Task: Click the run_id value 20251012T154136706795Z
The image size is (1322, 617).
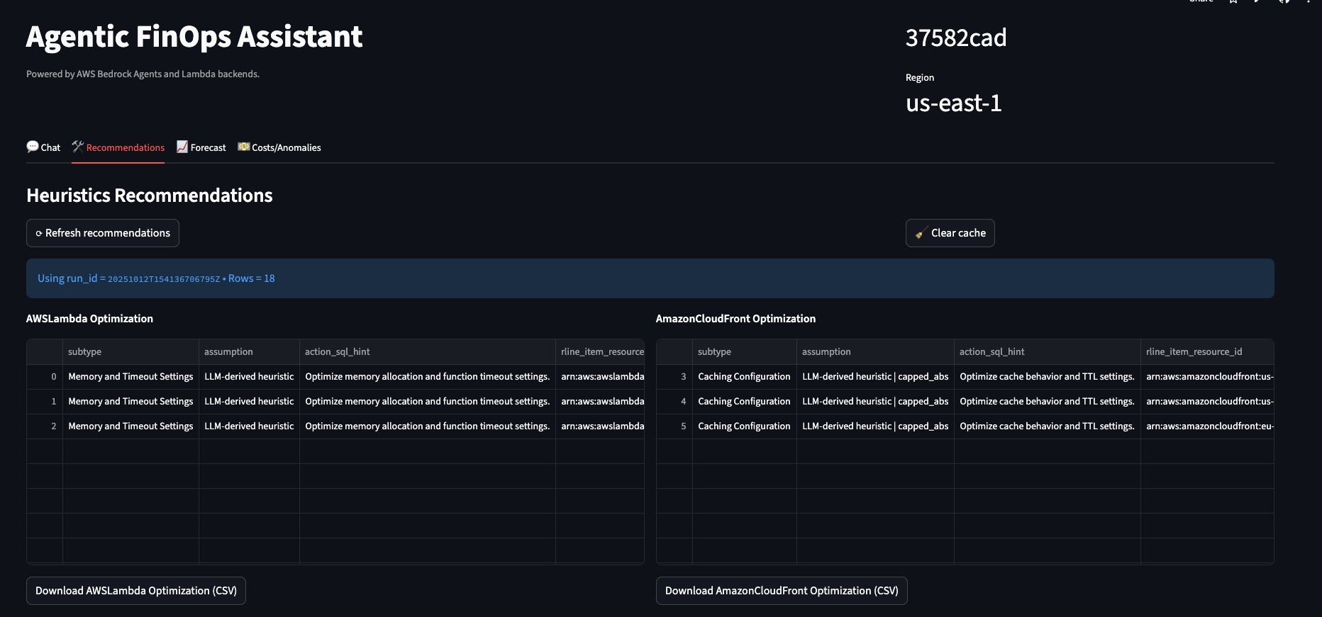Action: [164, 279]
